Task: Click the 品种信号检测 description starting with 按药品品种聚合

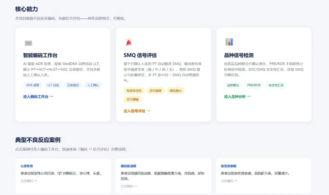Action: pyautogui.click(x=264, y=69)
